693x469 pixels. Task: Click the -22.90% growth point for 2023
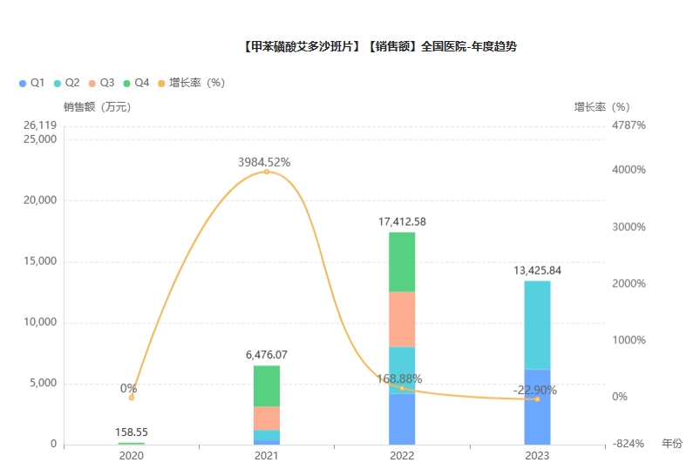[x=537, y=399]
